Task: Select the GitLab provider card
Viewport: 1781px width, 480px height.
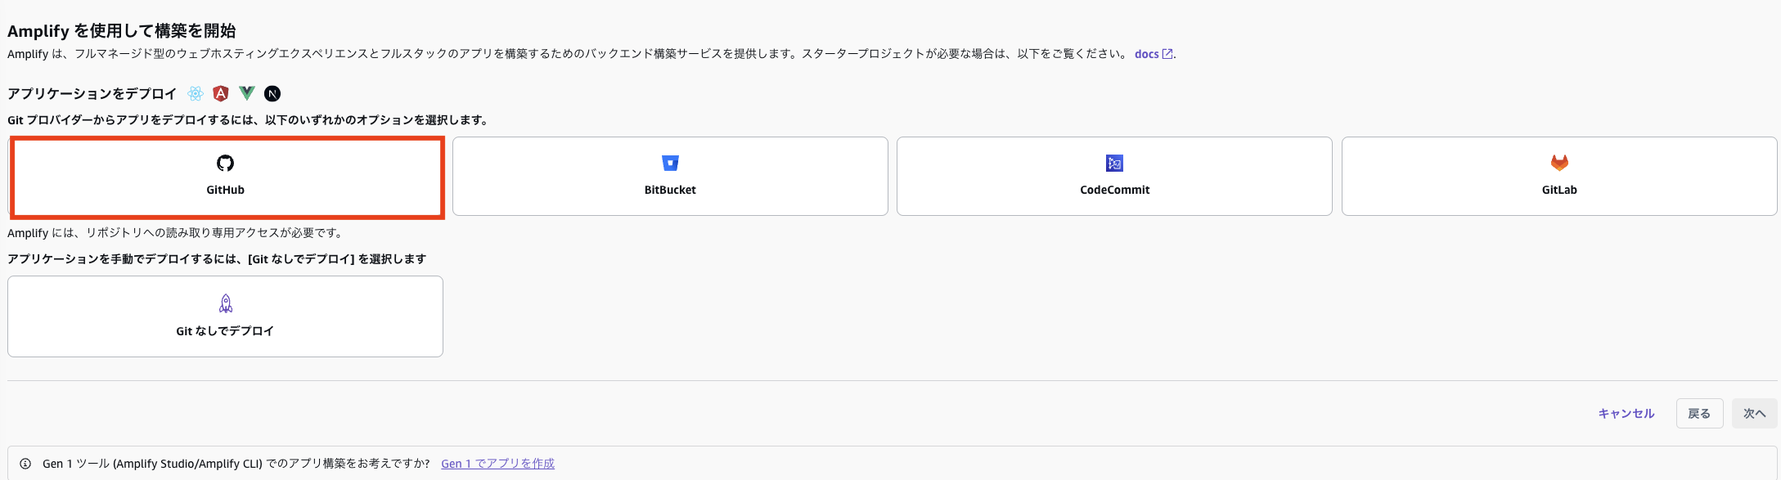Action: point(1559,177)
